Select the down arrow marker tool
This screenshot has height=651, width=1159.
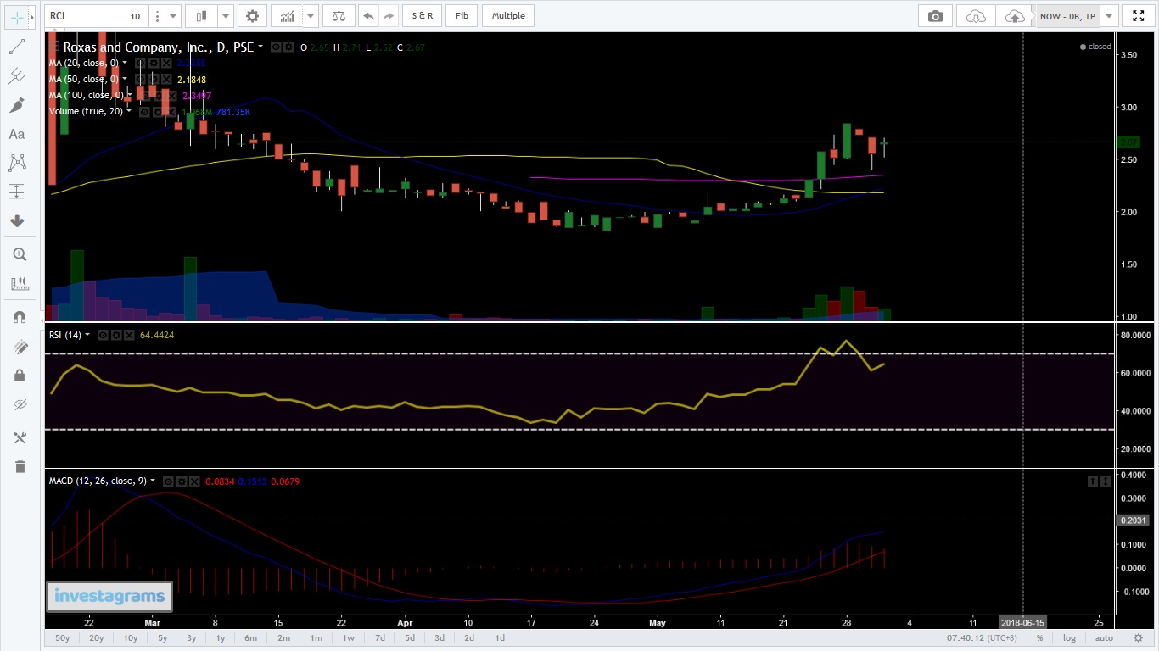17,220
